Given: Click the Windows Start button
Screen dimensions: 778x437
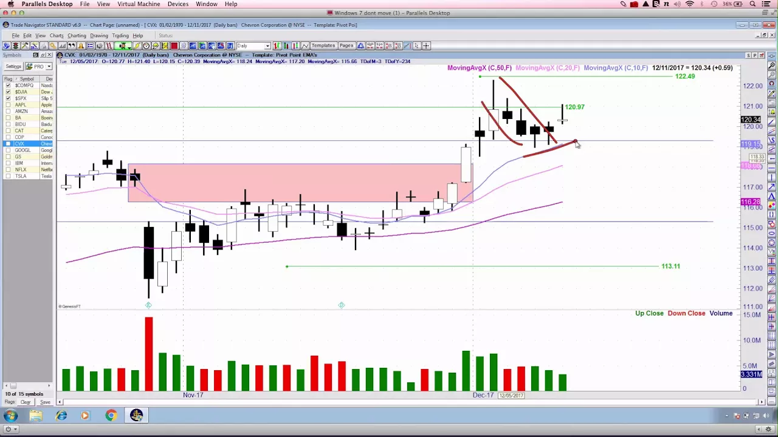Looking at the screenshot, I should tap(10, 416).
